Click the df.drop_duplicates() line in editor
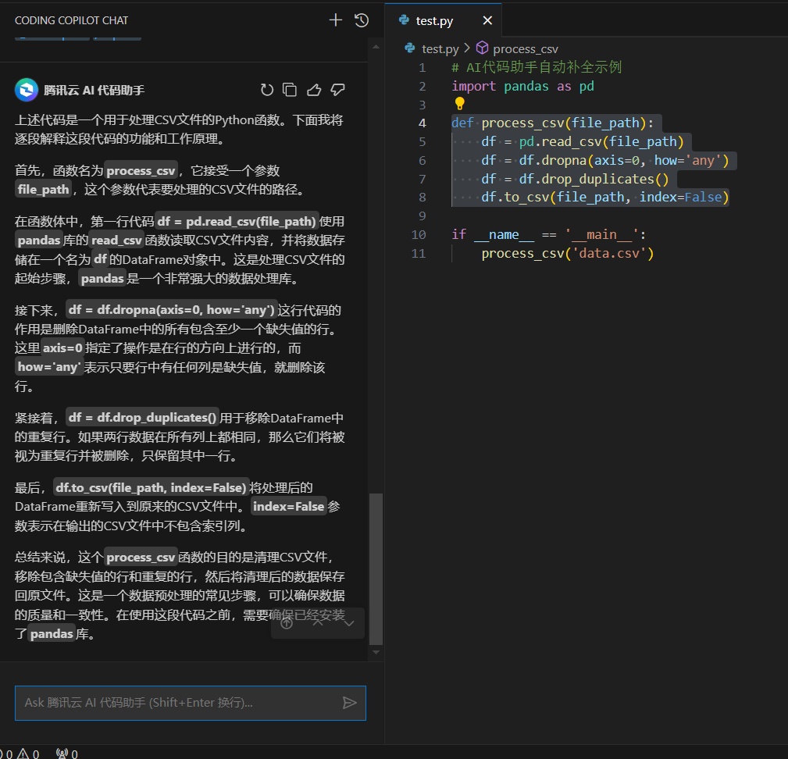Screen dimensions: 788x759 click(x=575, y=179)
